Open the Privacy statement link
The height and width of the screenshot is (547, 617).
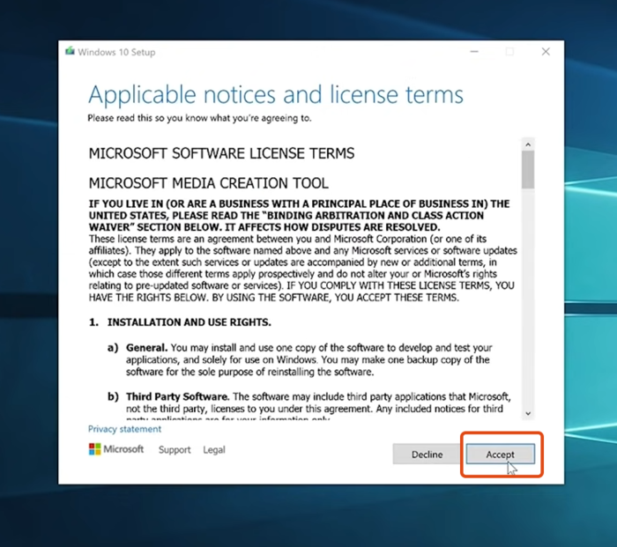pyautogui.click(x=124, y=429)
